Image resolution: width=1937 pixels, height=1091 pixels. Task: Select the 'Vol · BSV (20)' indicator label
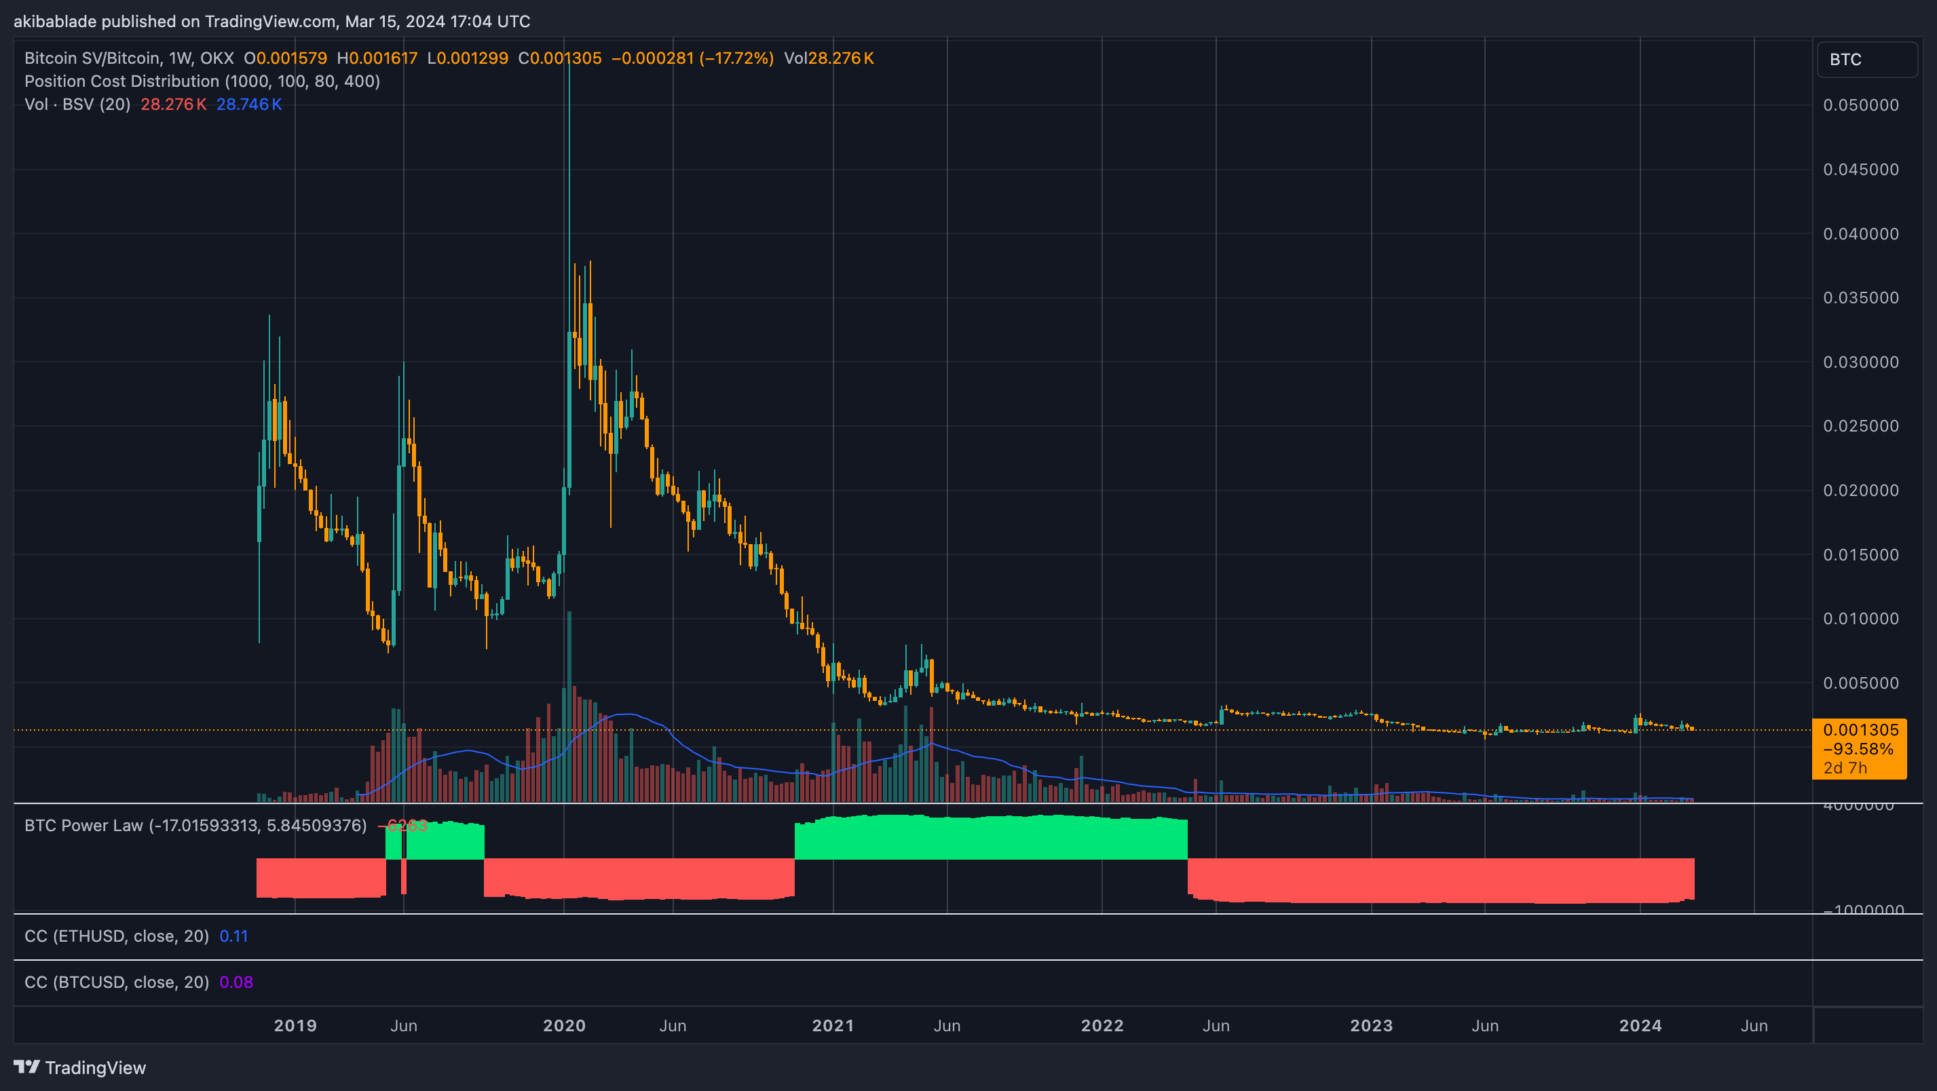(x=77, y=104)
